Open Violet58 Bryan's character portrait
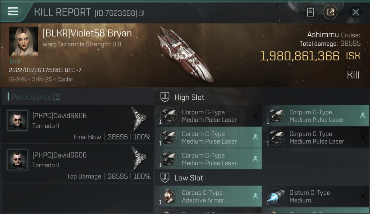Viewport: 370px width, 214px height. 24,41
